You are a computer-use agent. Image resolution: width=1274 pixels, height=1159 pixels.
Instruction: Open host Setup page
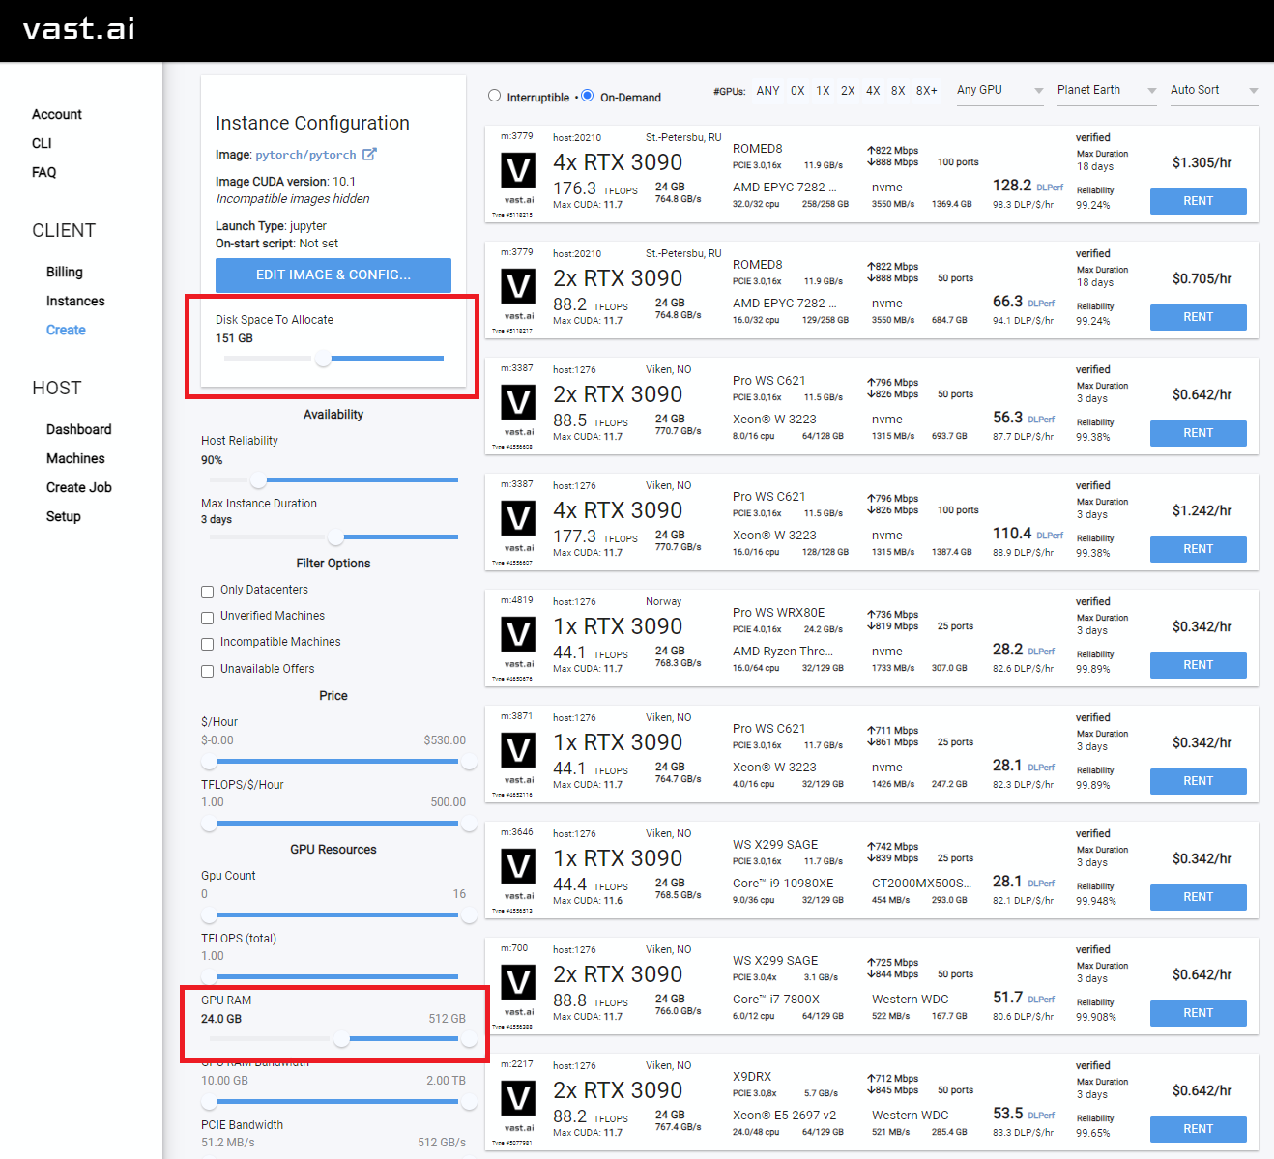click(x=64, y=516)
